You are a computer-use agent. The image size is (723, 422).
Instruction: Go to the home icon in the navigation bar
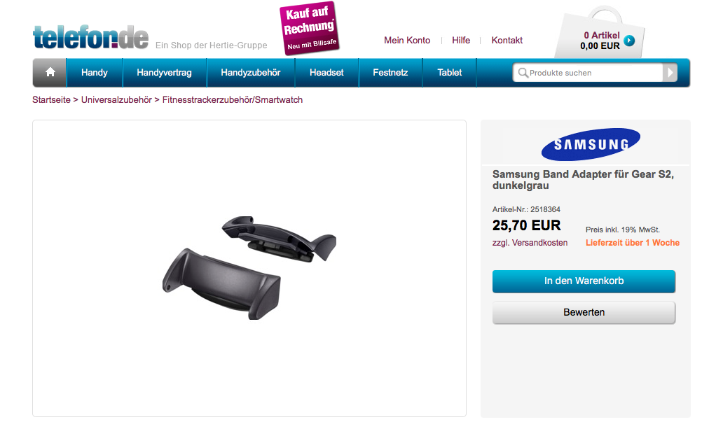[x=50, y=72]
